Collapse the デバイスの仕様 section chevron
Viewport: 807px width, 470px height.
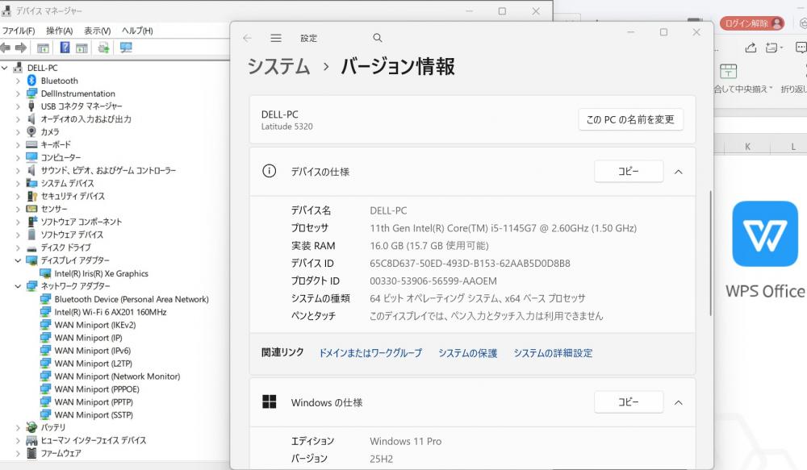(x=678, y=172)
